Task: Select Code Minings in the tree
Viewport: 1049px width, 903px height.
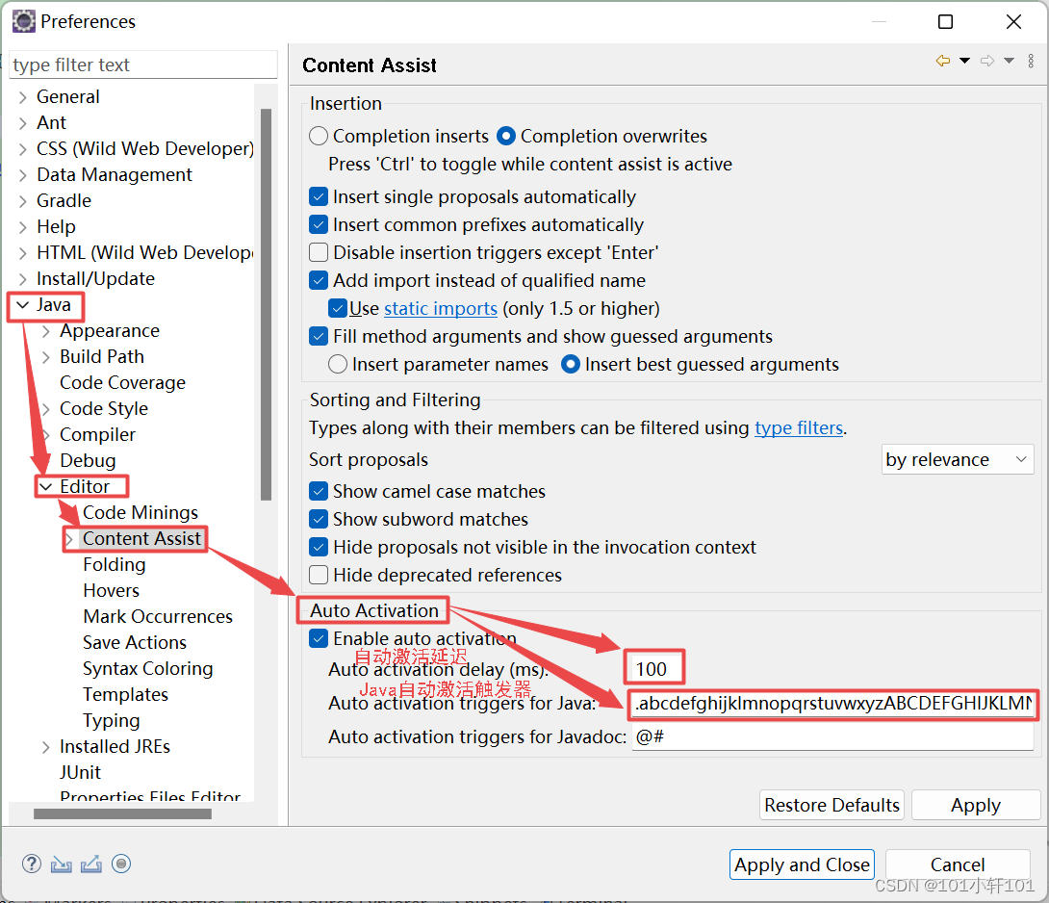Action: pyautogui.click(x=141, y=513)
